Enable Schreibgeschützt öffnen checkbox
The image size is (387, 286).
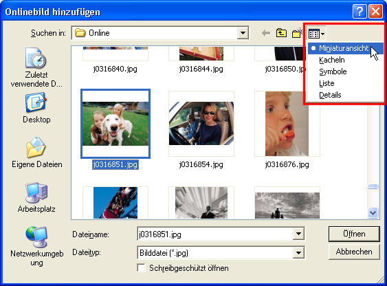point(142,268)
